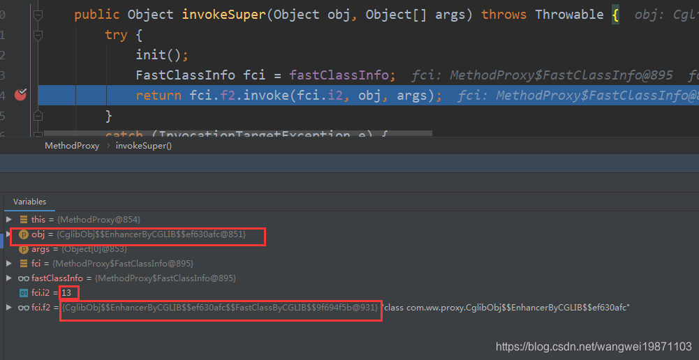Select MethodProxy in the breadcrumb bar
This screenshot has width=699, height=360.
coord(72,146)
